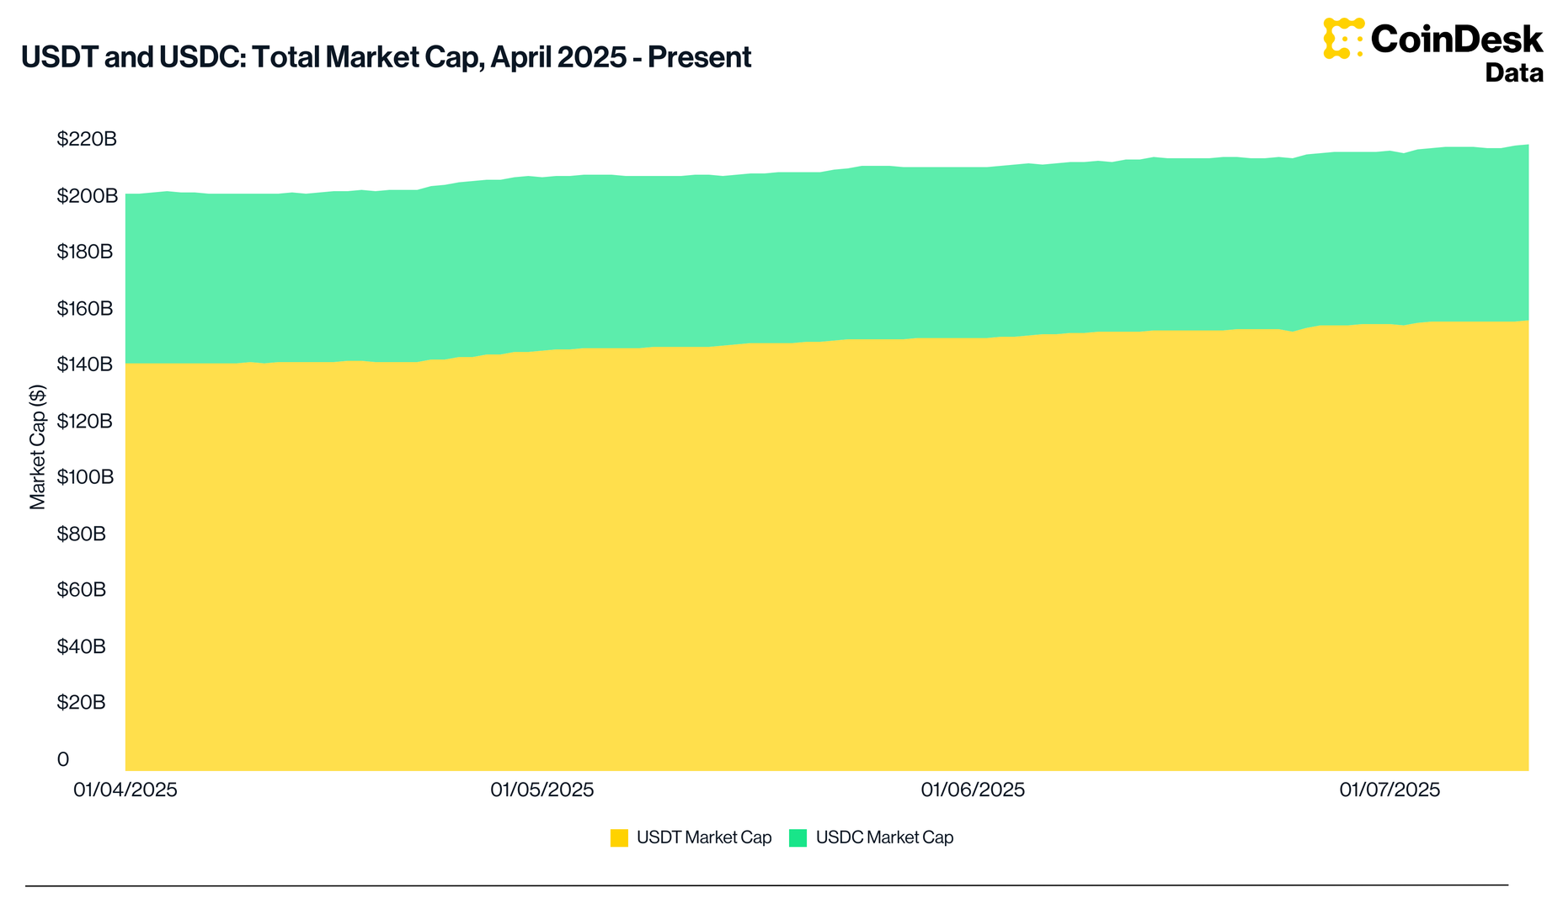Click the USDC Market Cap legend text
Image resolution: width=1563 pixels, height=909 pixels.
(884, 837)
